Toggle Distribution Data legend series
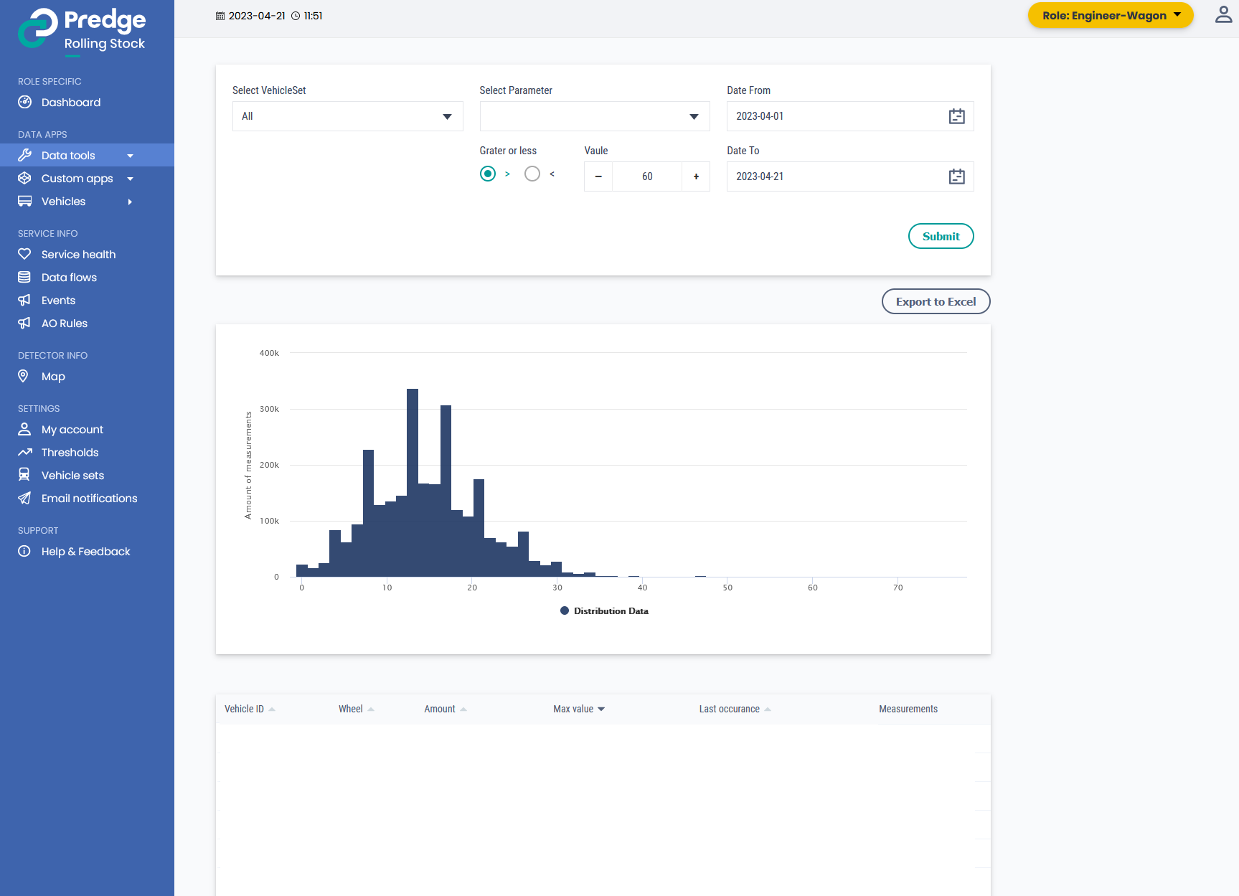This screenshot has width=1239, height=896. point(604,610)
